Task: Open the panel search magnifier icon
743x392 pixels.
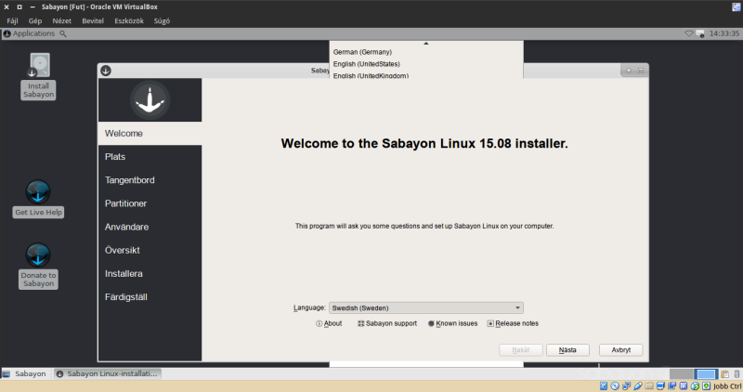Action: pos(63,33)
